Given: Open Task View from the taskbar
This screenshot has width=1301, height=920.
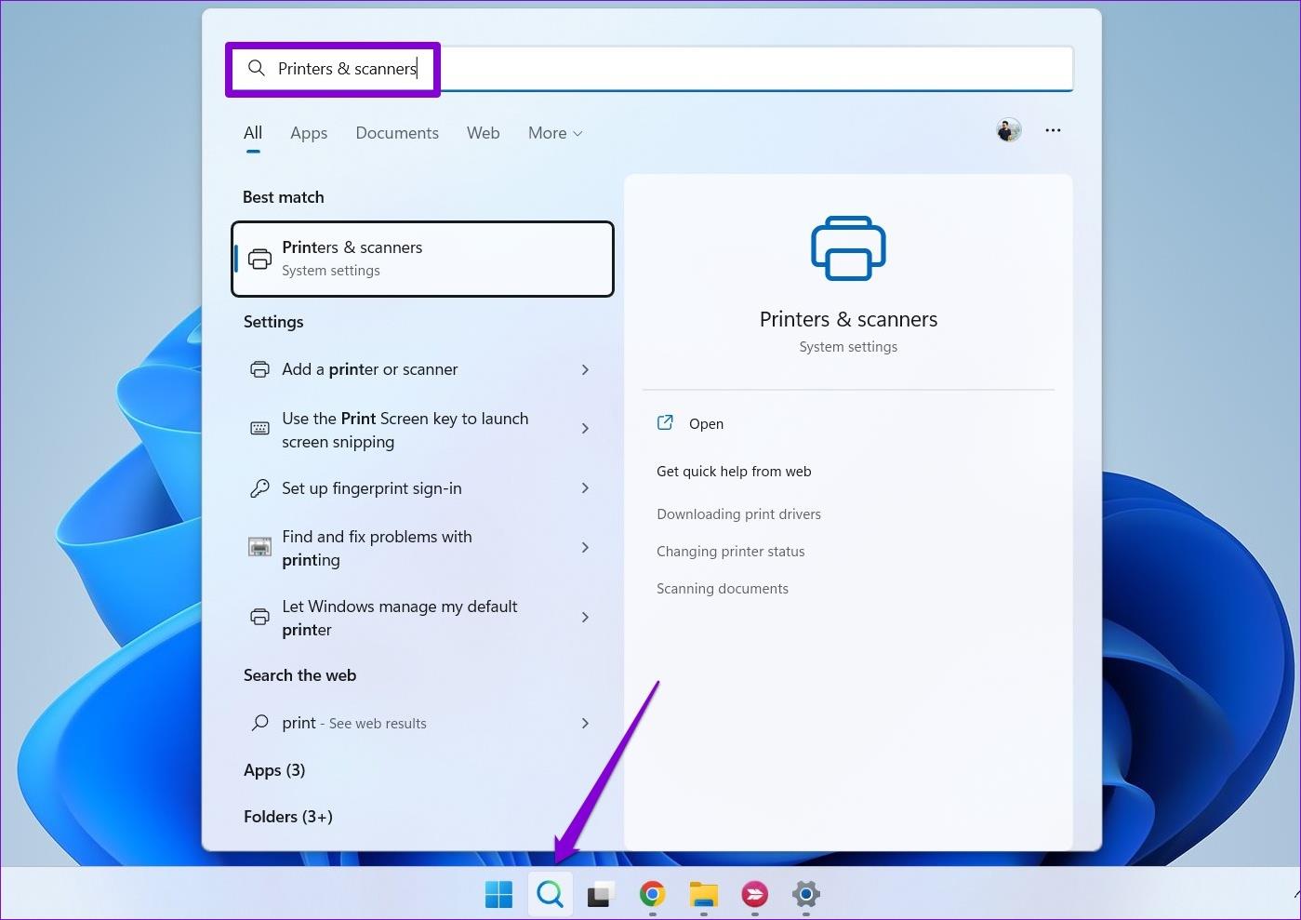Looking at the screenshot, I should pos(601,894).
